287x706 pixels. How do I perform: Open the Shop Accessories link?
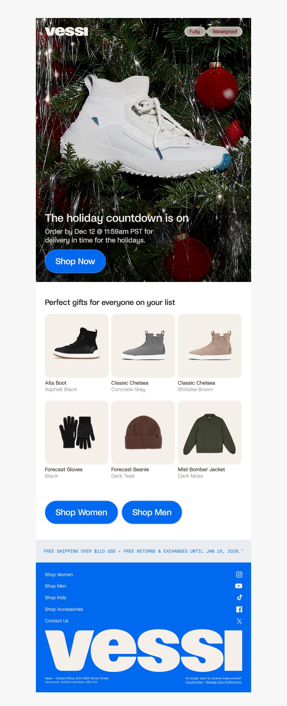coord(63,609)
